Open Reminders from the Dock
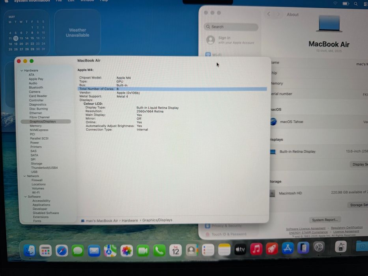This screenshot has height=276, width=368. pos(208,250)
